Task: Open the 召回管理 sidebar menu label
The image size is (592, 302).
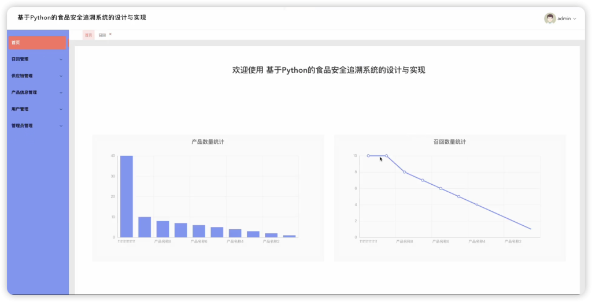Action: (x=20, y=59)
